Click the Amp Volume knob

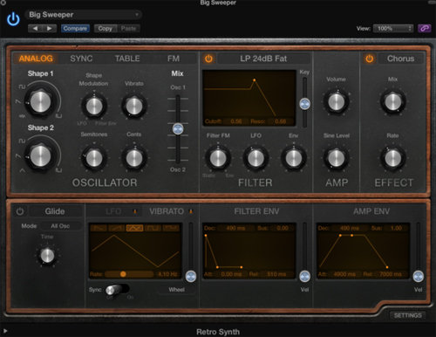(337, 102)
